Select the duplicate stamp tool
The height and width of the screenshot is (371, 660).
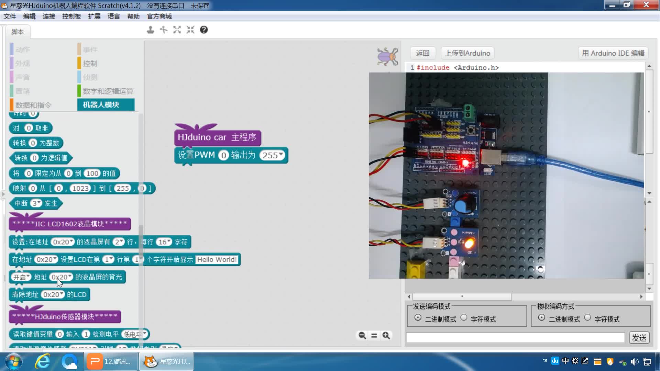click(150, 30)
